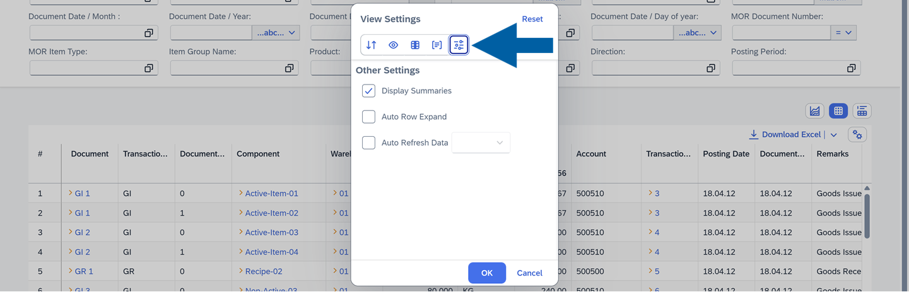Open GI 2 document link in row 3
Viewport: 909px width, 292px height.
pyautogui.click(x=82, y=233)
